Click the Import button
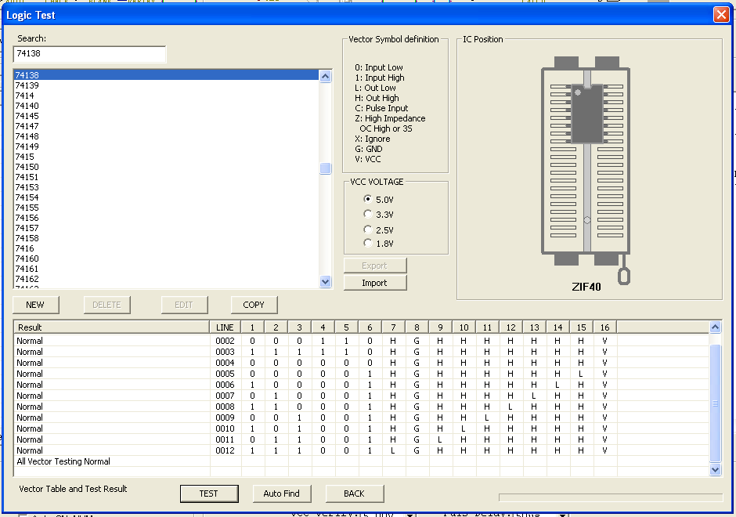This screenshot has width=736, height=517. coord(375,283)
